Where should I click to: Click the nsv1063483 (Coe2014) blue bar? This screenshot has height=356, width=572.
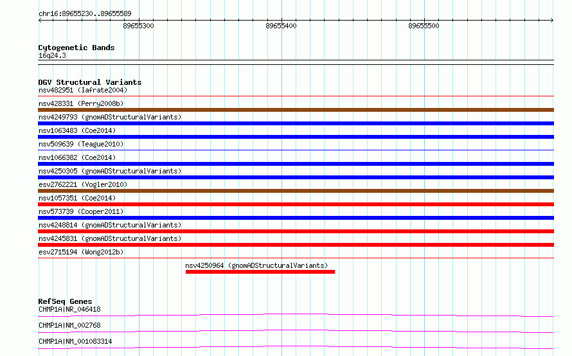click(x=296, y=137)
